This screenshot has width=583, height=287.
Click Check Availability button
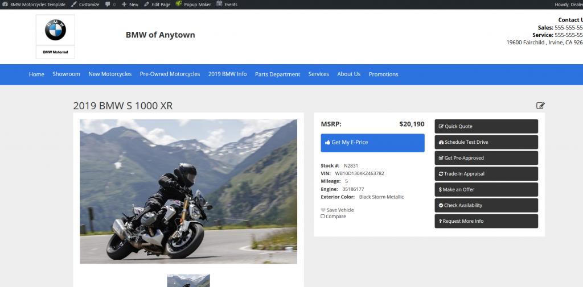click(486, 205)
